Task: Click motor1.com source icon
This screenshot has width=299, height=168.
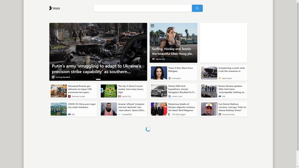Action: point(169,96)
